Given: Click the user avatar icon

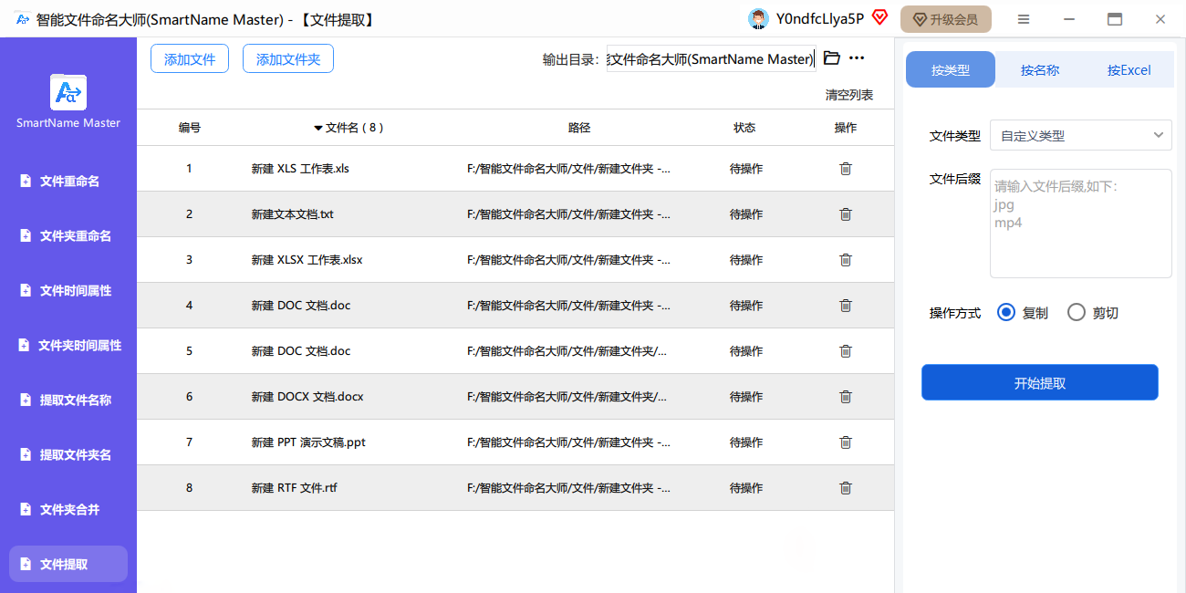Looking at the screenshot, I should pyautogui.click(x=757, y=19).
